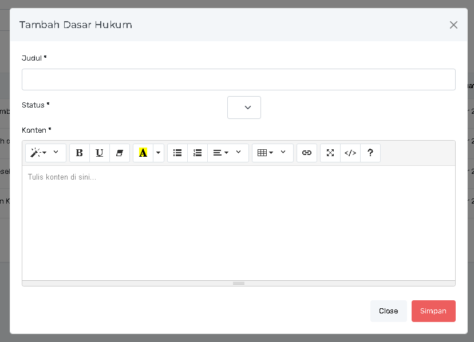This screenshot has width=474, height=342.
Task: Click into the Judul text field
Action: tap(238, 79)
